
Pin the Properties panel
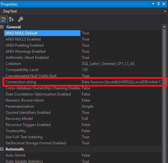pyautogui.click(x=158, y=4)
